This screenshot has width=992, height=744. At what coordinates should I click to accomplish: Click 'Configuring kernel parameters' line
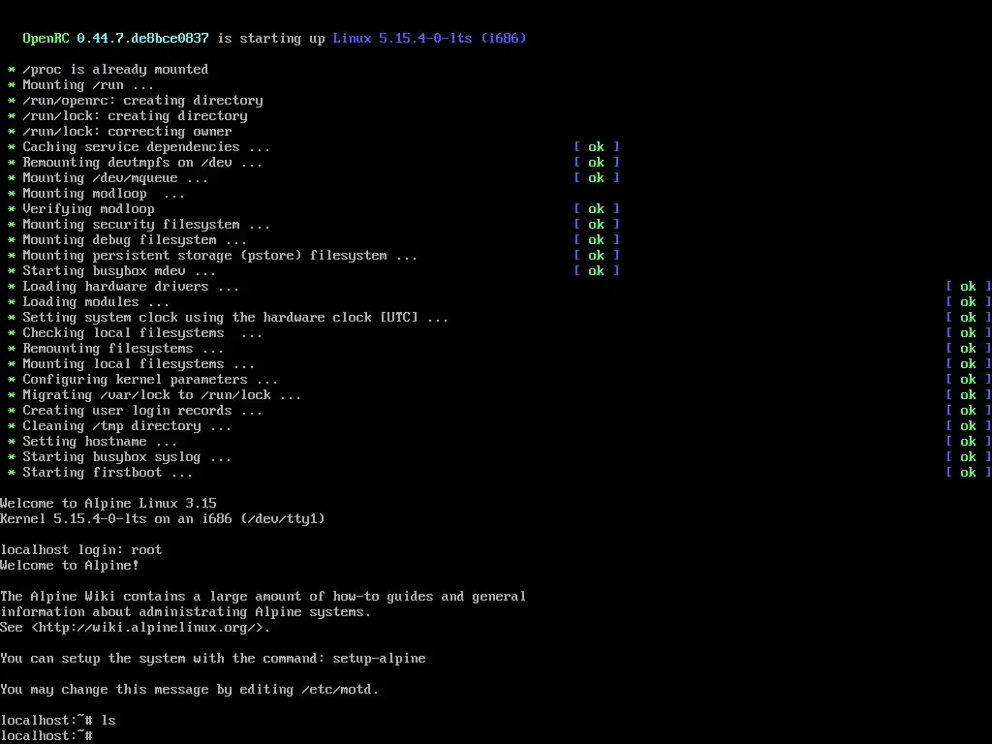pos(150,379)
